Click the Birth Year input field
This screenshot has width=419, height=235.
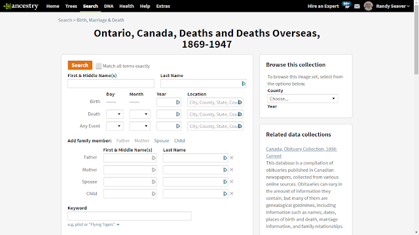pyautogui.click(x=169, y=102)
